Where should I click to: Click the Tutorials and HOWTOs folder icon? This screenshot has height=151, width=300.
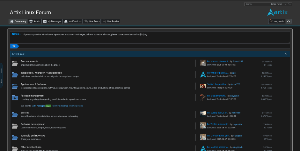tap(15, 137)
